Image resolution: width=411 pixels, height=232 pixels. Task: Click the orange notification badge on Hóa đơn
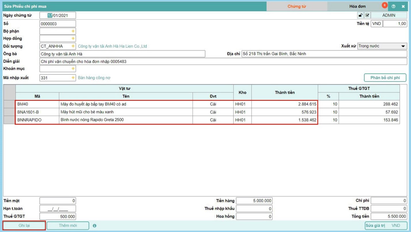coord(384,5)
